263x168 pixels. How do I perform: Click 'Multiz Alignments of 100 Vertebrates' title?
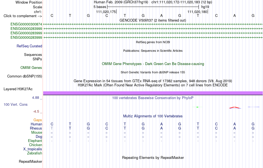tap(153, 116)
